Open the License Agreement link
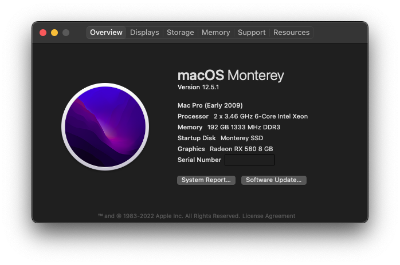 [x=269, y=216]
